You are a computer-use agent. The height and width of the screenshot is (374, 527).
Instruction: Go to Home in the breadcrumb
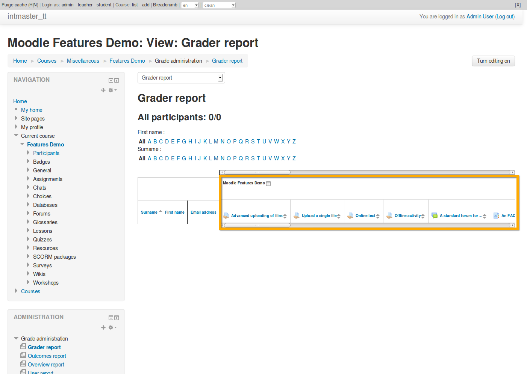20,61
